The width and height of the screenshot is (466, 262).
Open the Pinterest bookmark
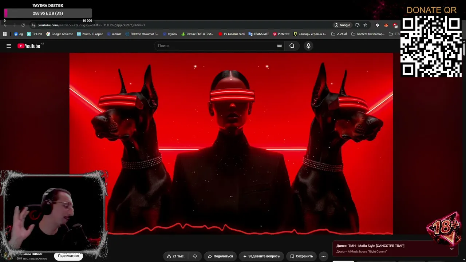(x=281, y=34)
